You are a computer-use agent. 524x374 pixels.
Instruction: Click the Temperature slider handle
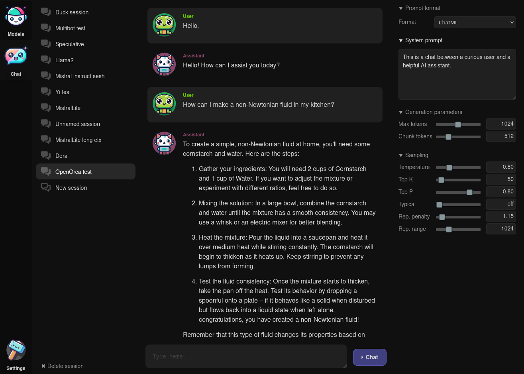(449, 167)
